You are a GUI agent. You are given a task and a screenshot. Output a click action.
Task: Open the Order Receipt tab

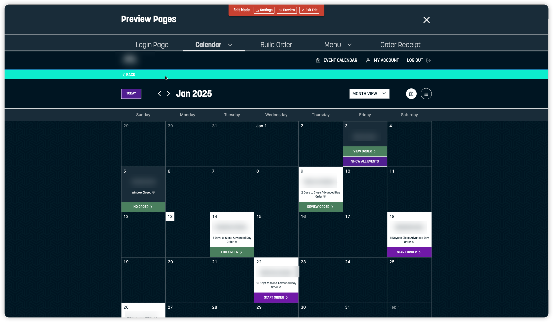(x=400, y=45)
